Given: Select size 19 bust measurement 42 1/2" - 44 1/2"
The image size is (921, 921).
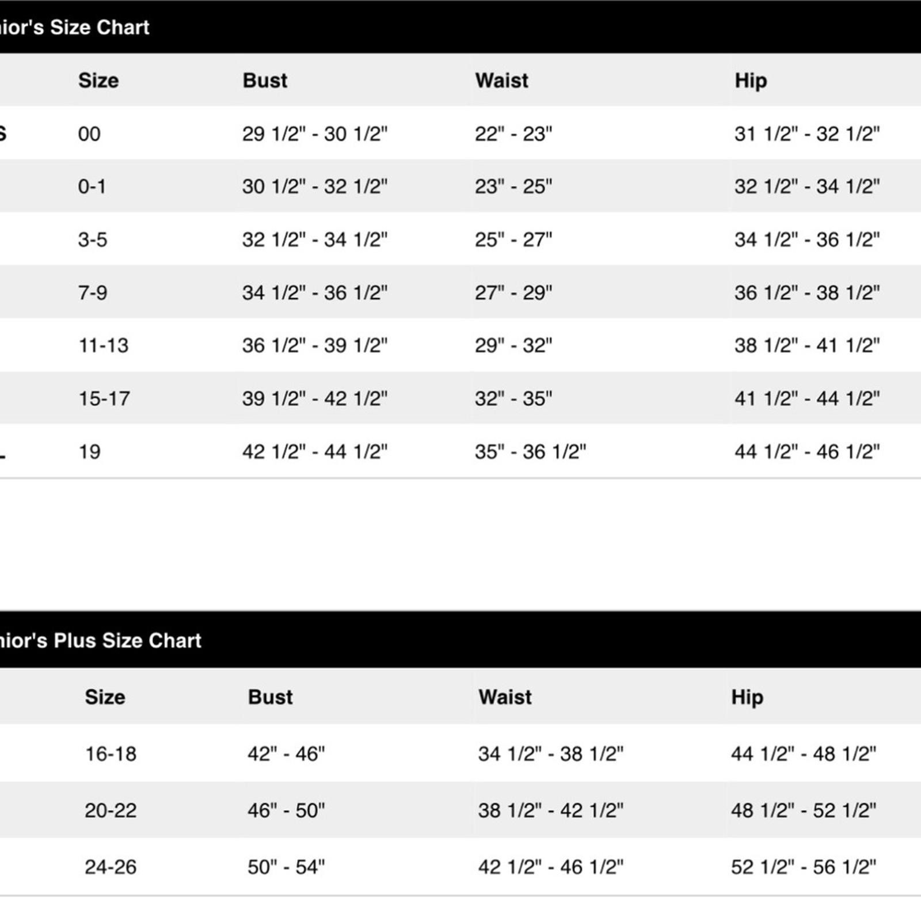Looking at the screenshot, I should tap(315, 452).
